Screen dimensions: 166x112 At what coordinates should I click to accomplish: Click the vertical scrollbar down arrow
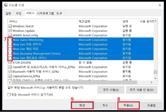pyautogui.click(x=155, y=78)
